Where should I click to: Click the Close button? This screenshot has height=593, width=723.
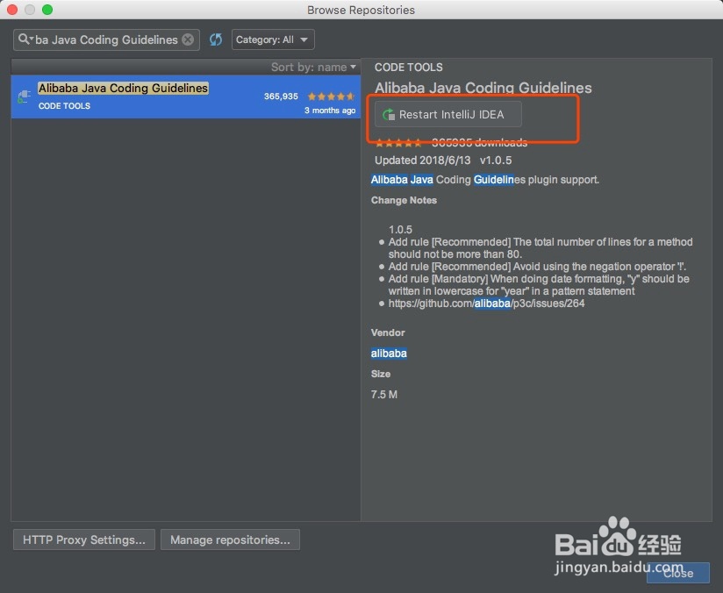677,573
